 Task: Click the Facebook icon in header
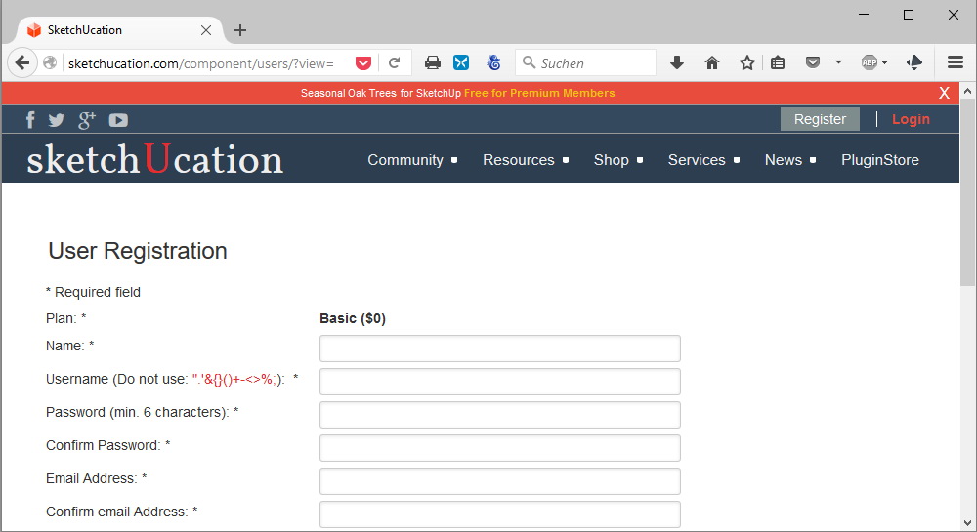pyautogui.click(x=30, y=120)
